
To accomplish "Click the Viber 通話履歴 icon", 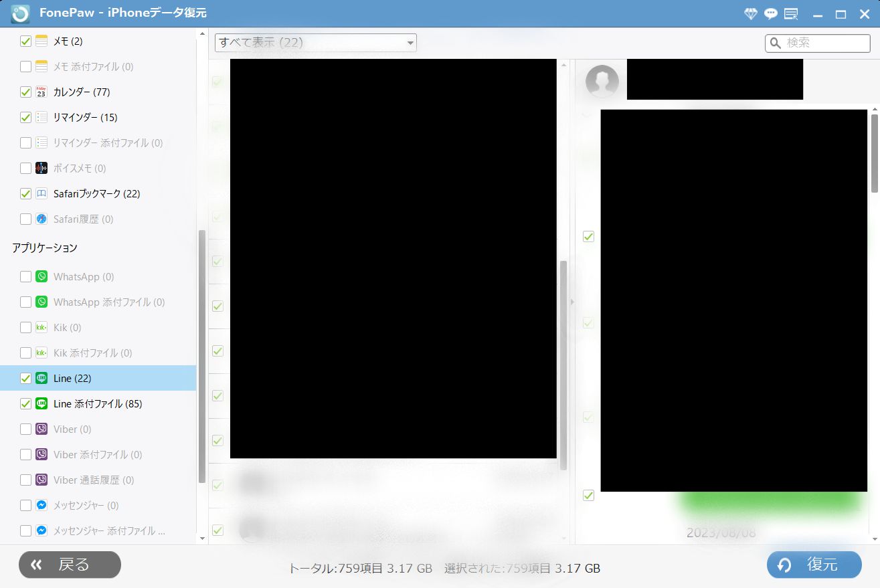I will pos(41,480).
